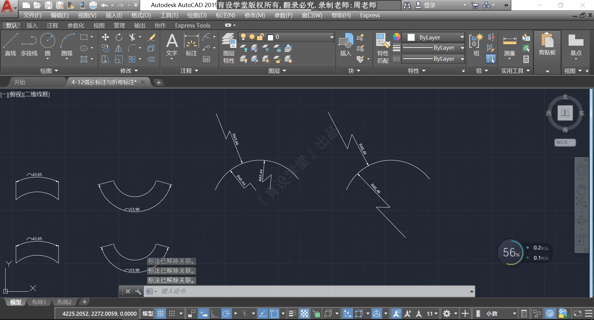Toggle grid display in status bar

pos(161,314)
